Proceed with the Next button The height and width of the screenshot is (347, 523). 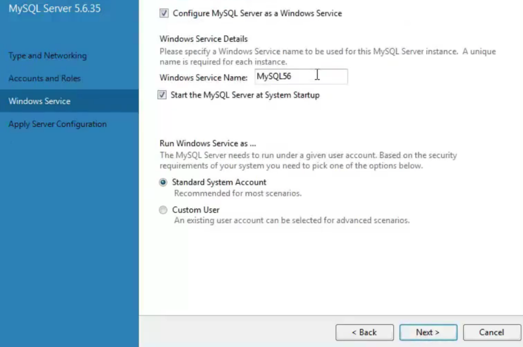tap(428, 332)
